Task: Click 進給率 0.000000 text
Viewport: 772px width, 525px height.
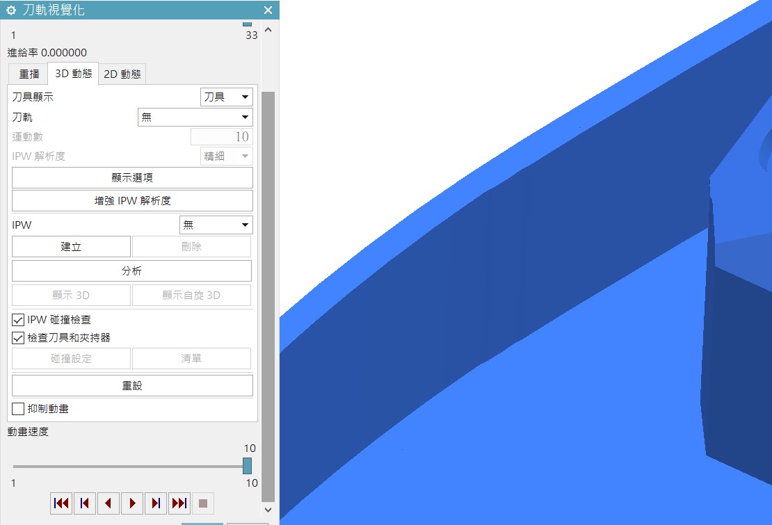Action: (x=47, y=53)
